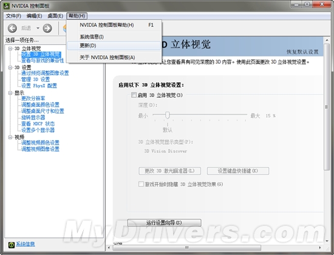Click vertical scrollbar up arrow

[x=327, y=40]
